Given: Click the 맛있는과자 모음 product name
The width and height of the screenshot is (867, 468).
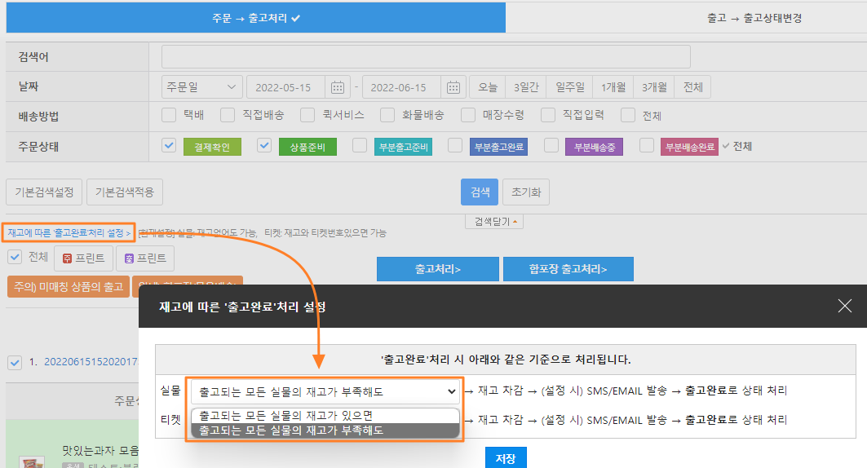Looking at the screenshot, I should coord(100,451).
